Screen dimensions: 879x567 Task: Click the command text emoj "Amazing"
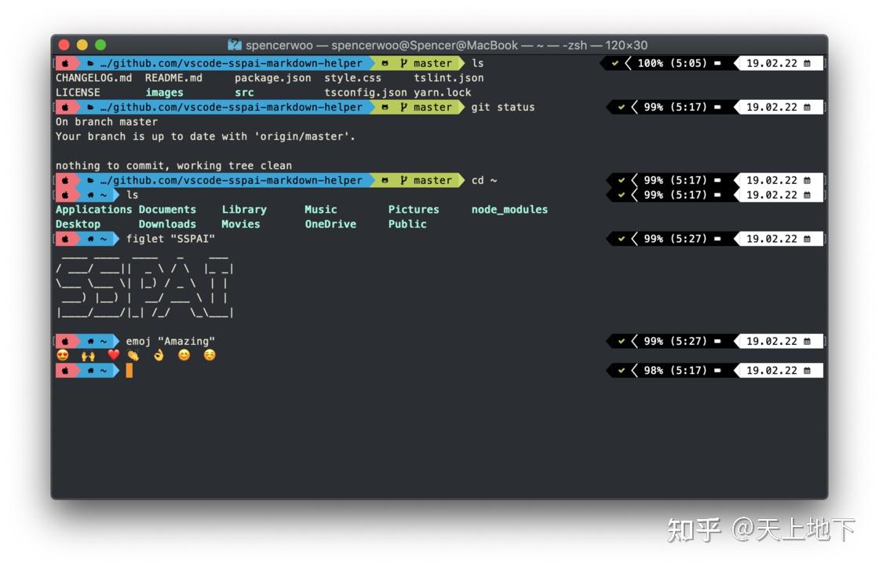coord(170,342)
